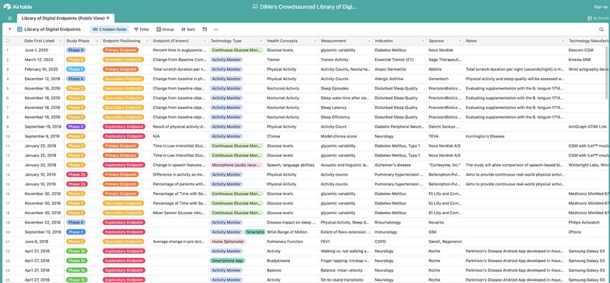The image size is (610, 283).
Task: Open the Technology Type column dropdown
Action: tap(261, 41)
